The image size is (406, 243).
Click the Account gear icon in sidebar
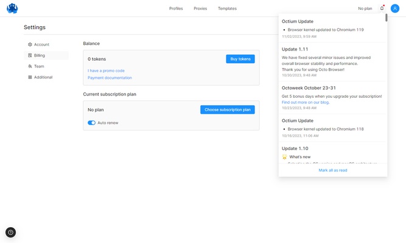tap(30, 44)
